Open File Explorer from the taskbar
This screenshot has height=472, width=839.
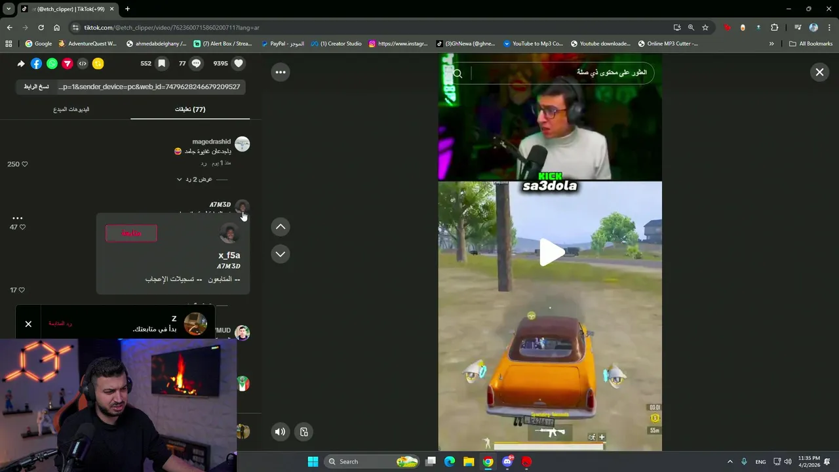pyautogui.click(x=469, y=462)
